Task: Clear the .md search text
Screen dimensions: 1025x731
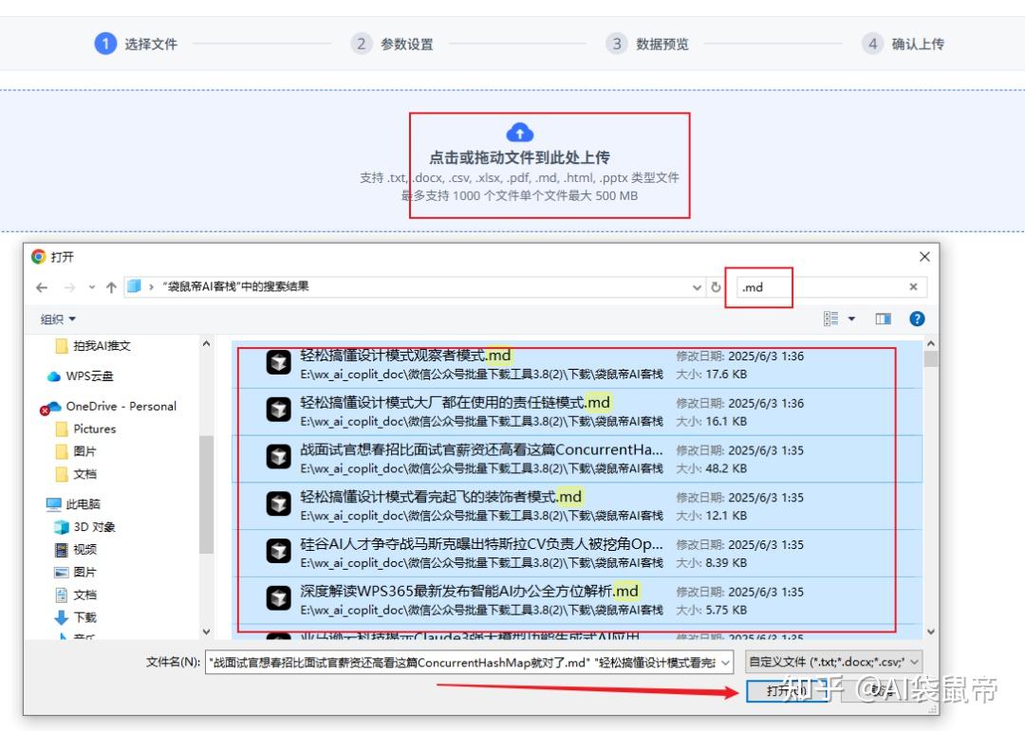Action: (913, 286)
